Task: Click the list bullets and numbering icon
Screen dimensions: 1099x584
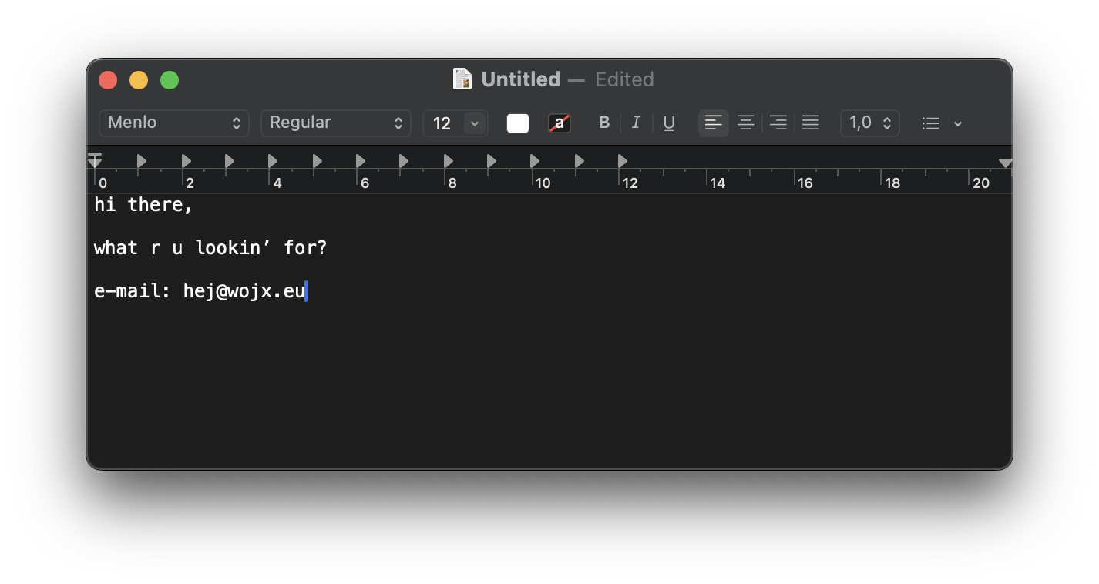Action: tap(931, 123)
